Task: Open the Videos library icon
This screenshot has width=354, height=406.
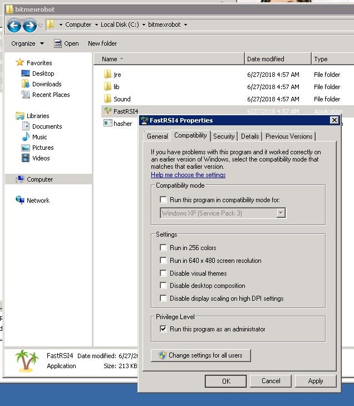Action: (x=26, y=158)
